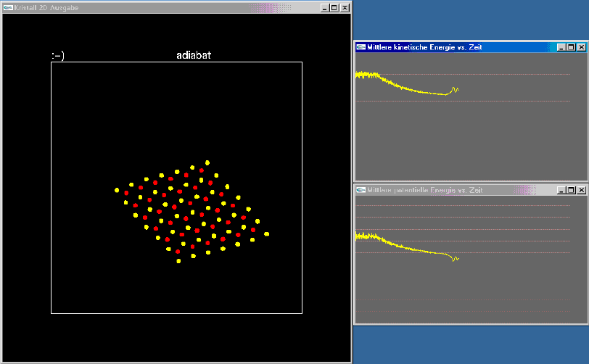Close the Kristall 2D Ausgabe window

click(345, 8)
